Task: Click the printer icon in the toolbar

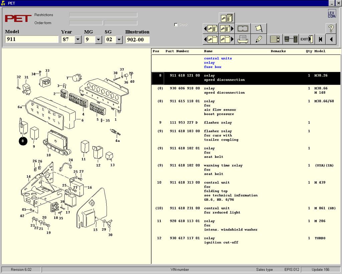Action: [243, 39]
